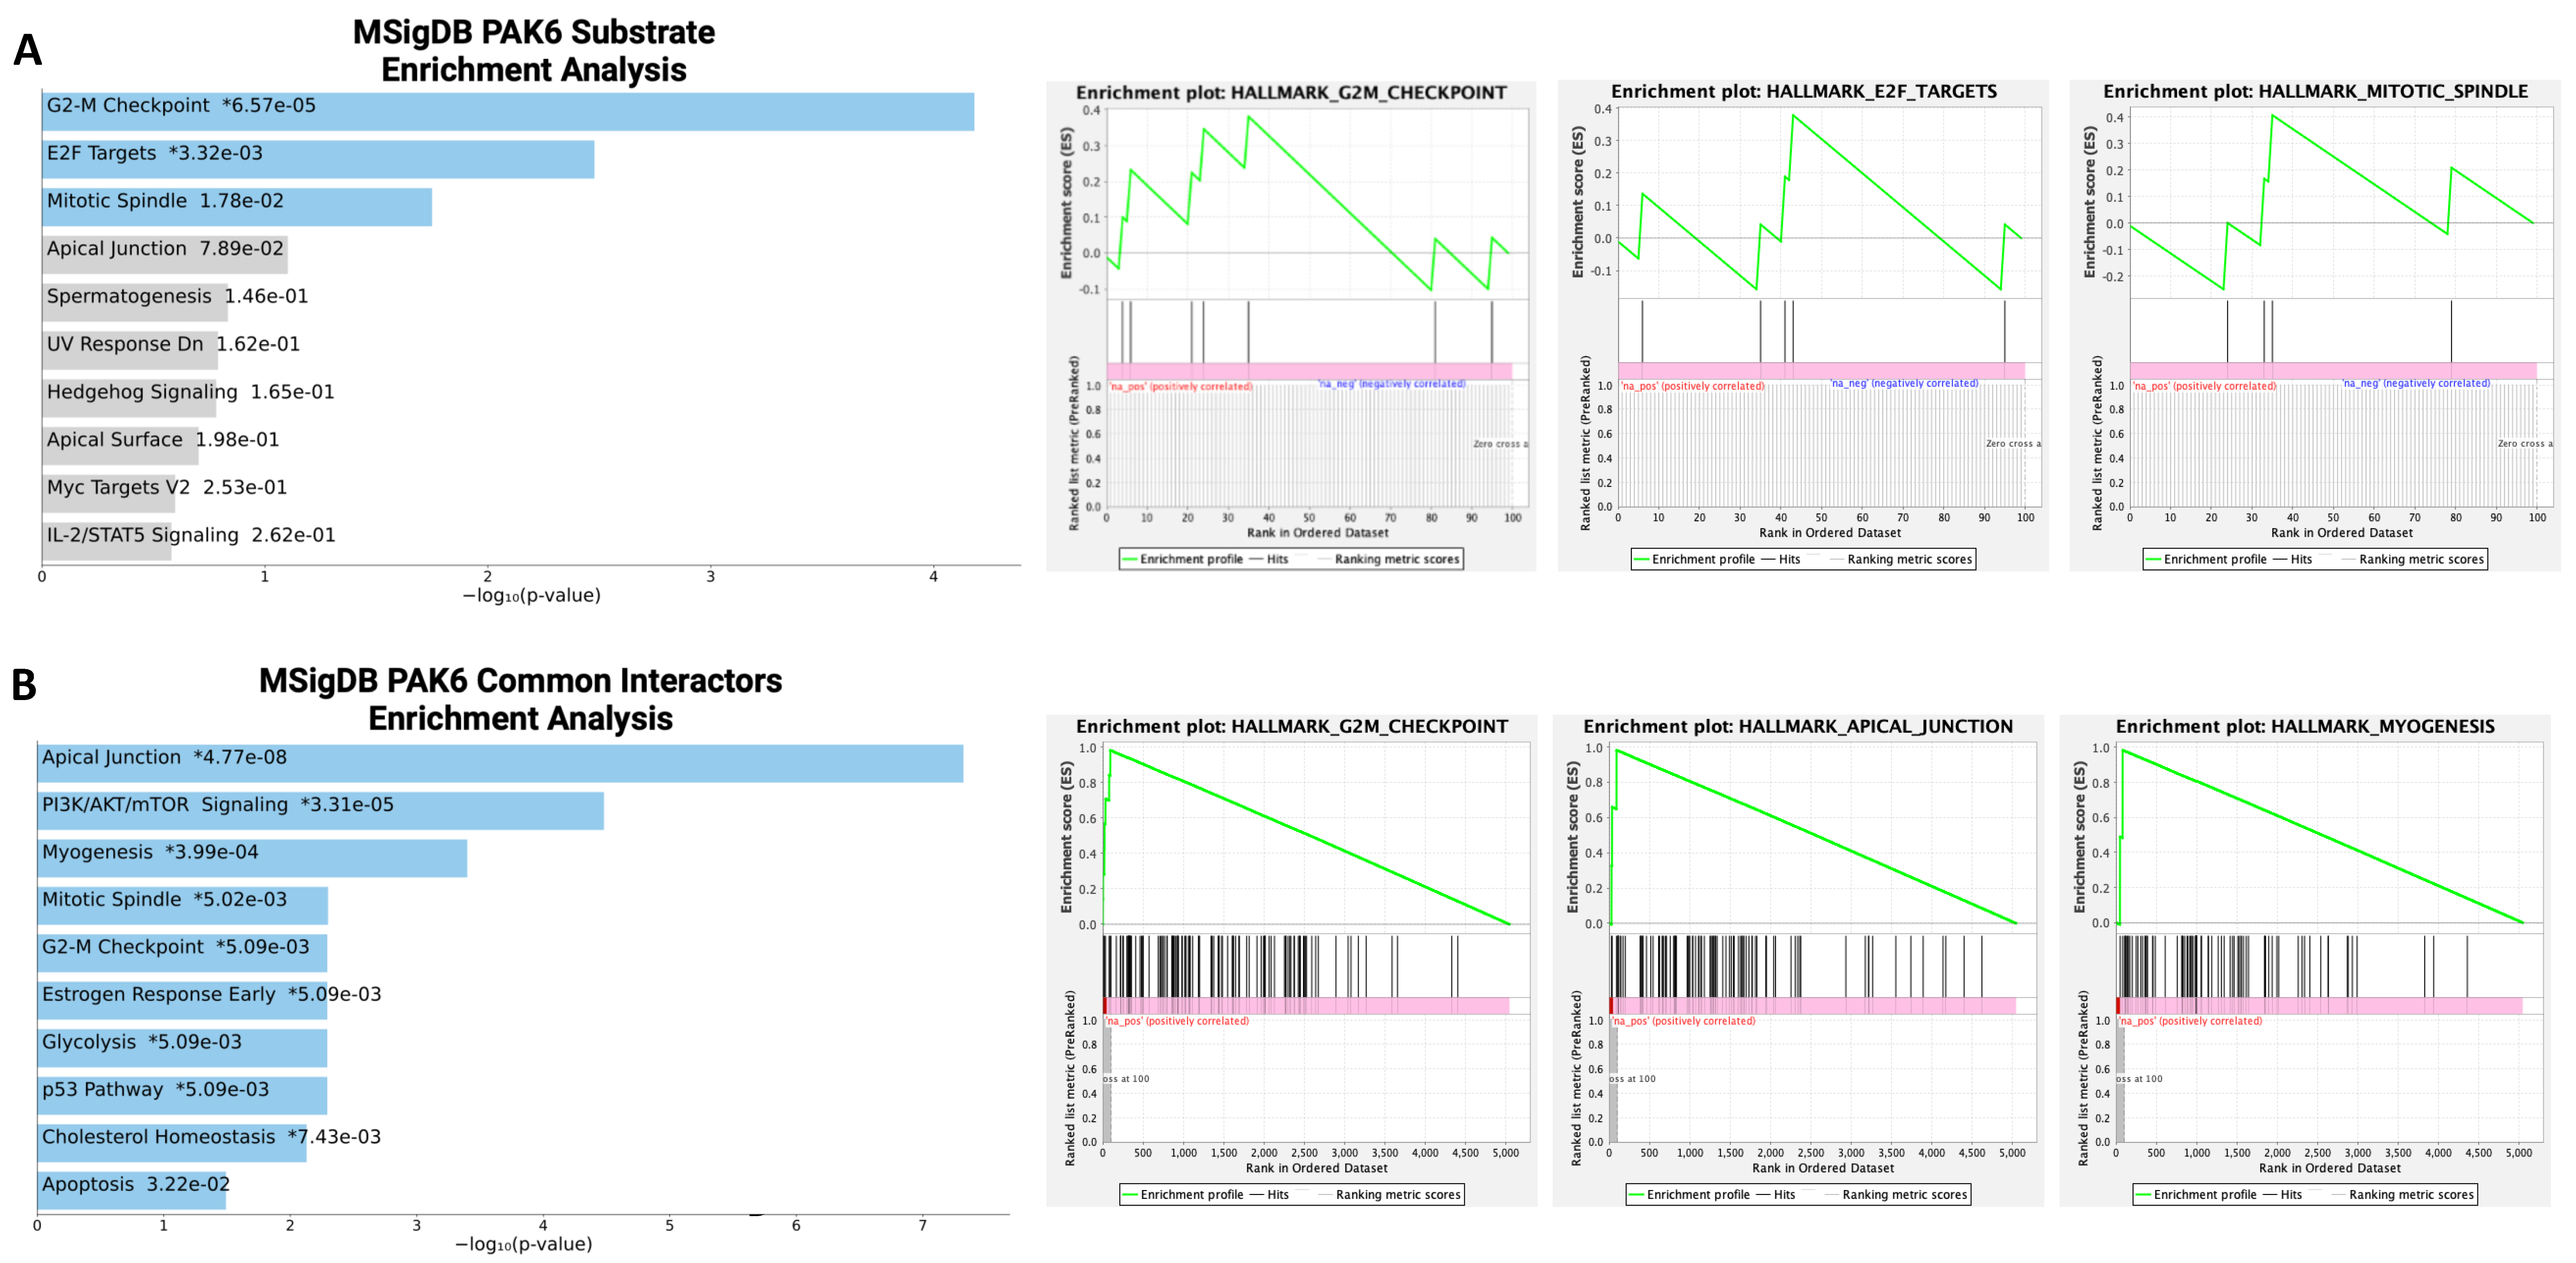The image size is (2576, 1263).
Task: Select the PI3K/AKT/mTOR Signaling bar
Action: [320, 811]
